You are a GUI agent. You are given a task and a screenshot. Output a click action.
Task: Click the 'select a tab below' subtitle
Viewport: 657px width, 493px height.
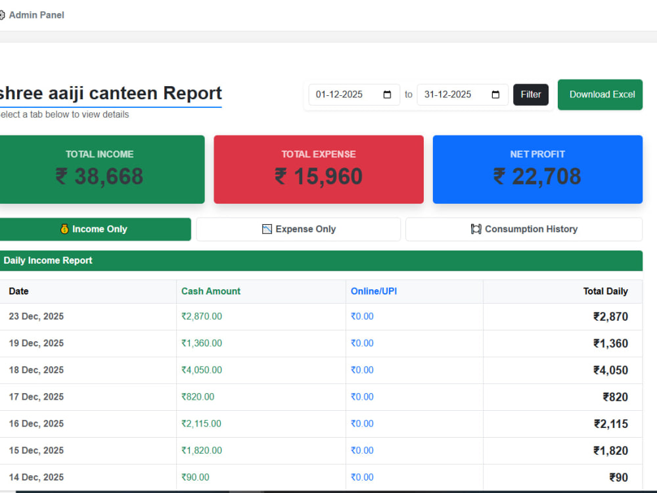(64, 114)
